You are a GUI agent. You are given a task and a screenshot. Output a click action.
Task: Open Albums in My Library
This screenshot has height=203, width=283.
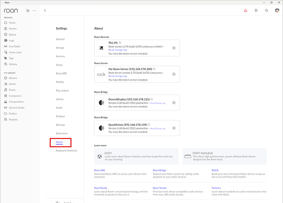click(11, 78)
